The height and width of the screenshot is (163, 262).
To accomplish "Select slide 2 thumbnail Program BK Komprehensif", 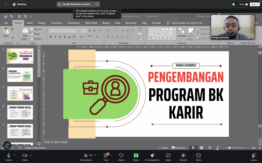I will 20,75.
